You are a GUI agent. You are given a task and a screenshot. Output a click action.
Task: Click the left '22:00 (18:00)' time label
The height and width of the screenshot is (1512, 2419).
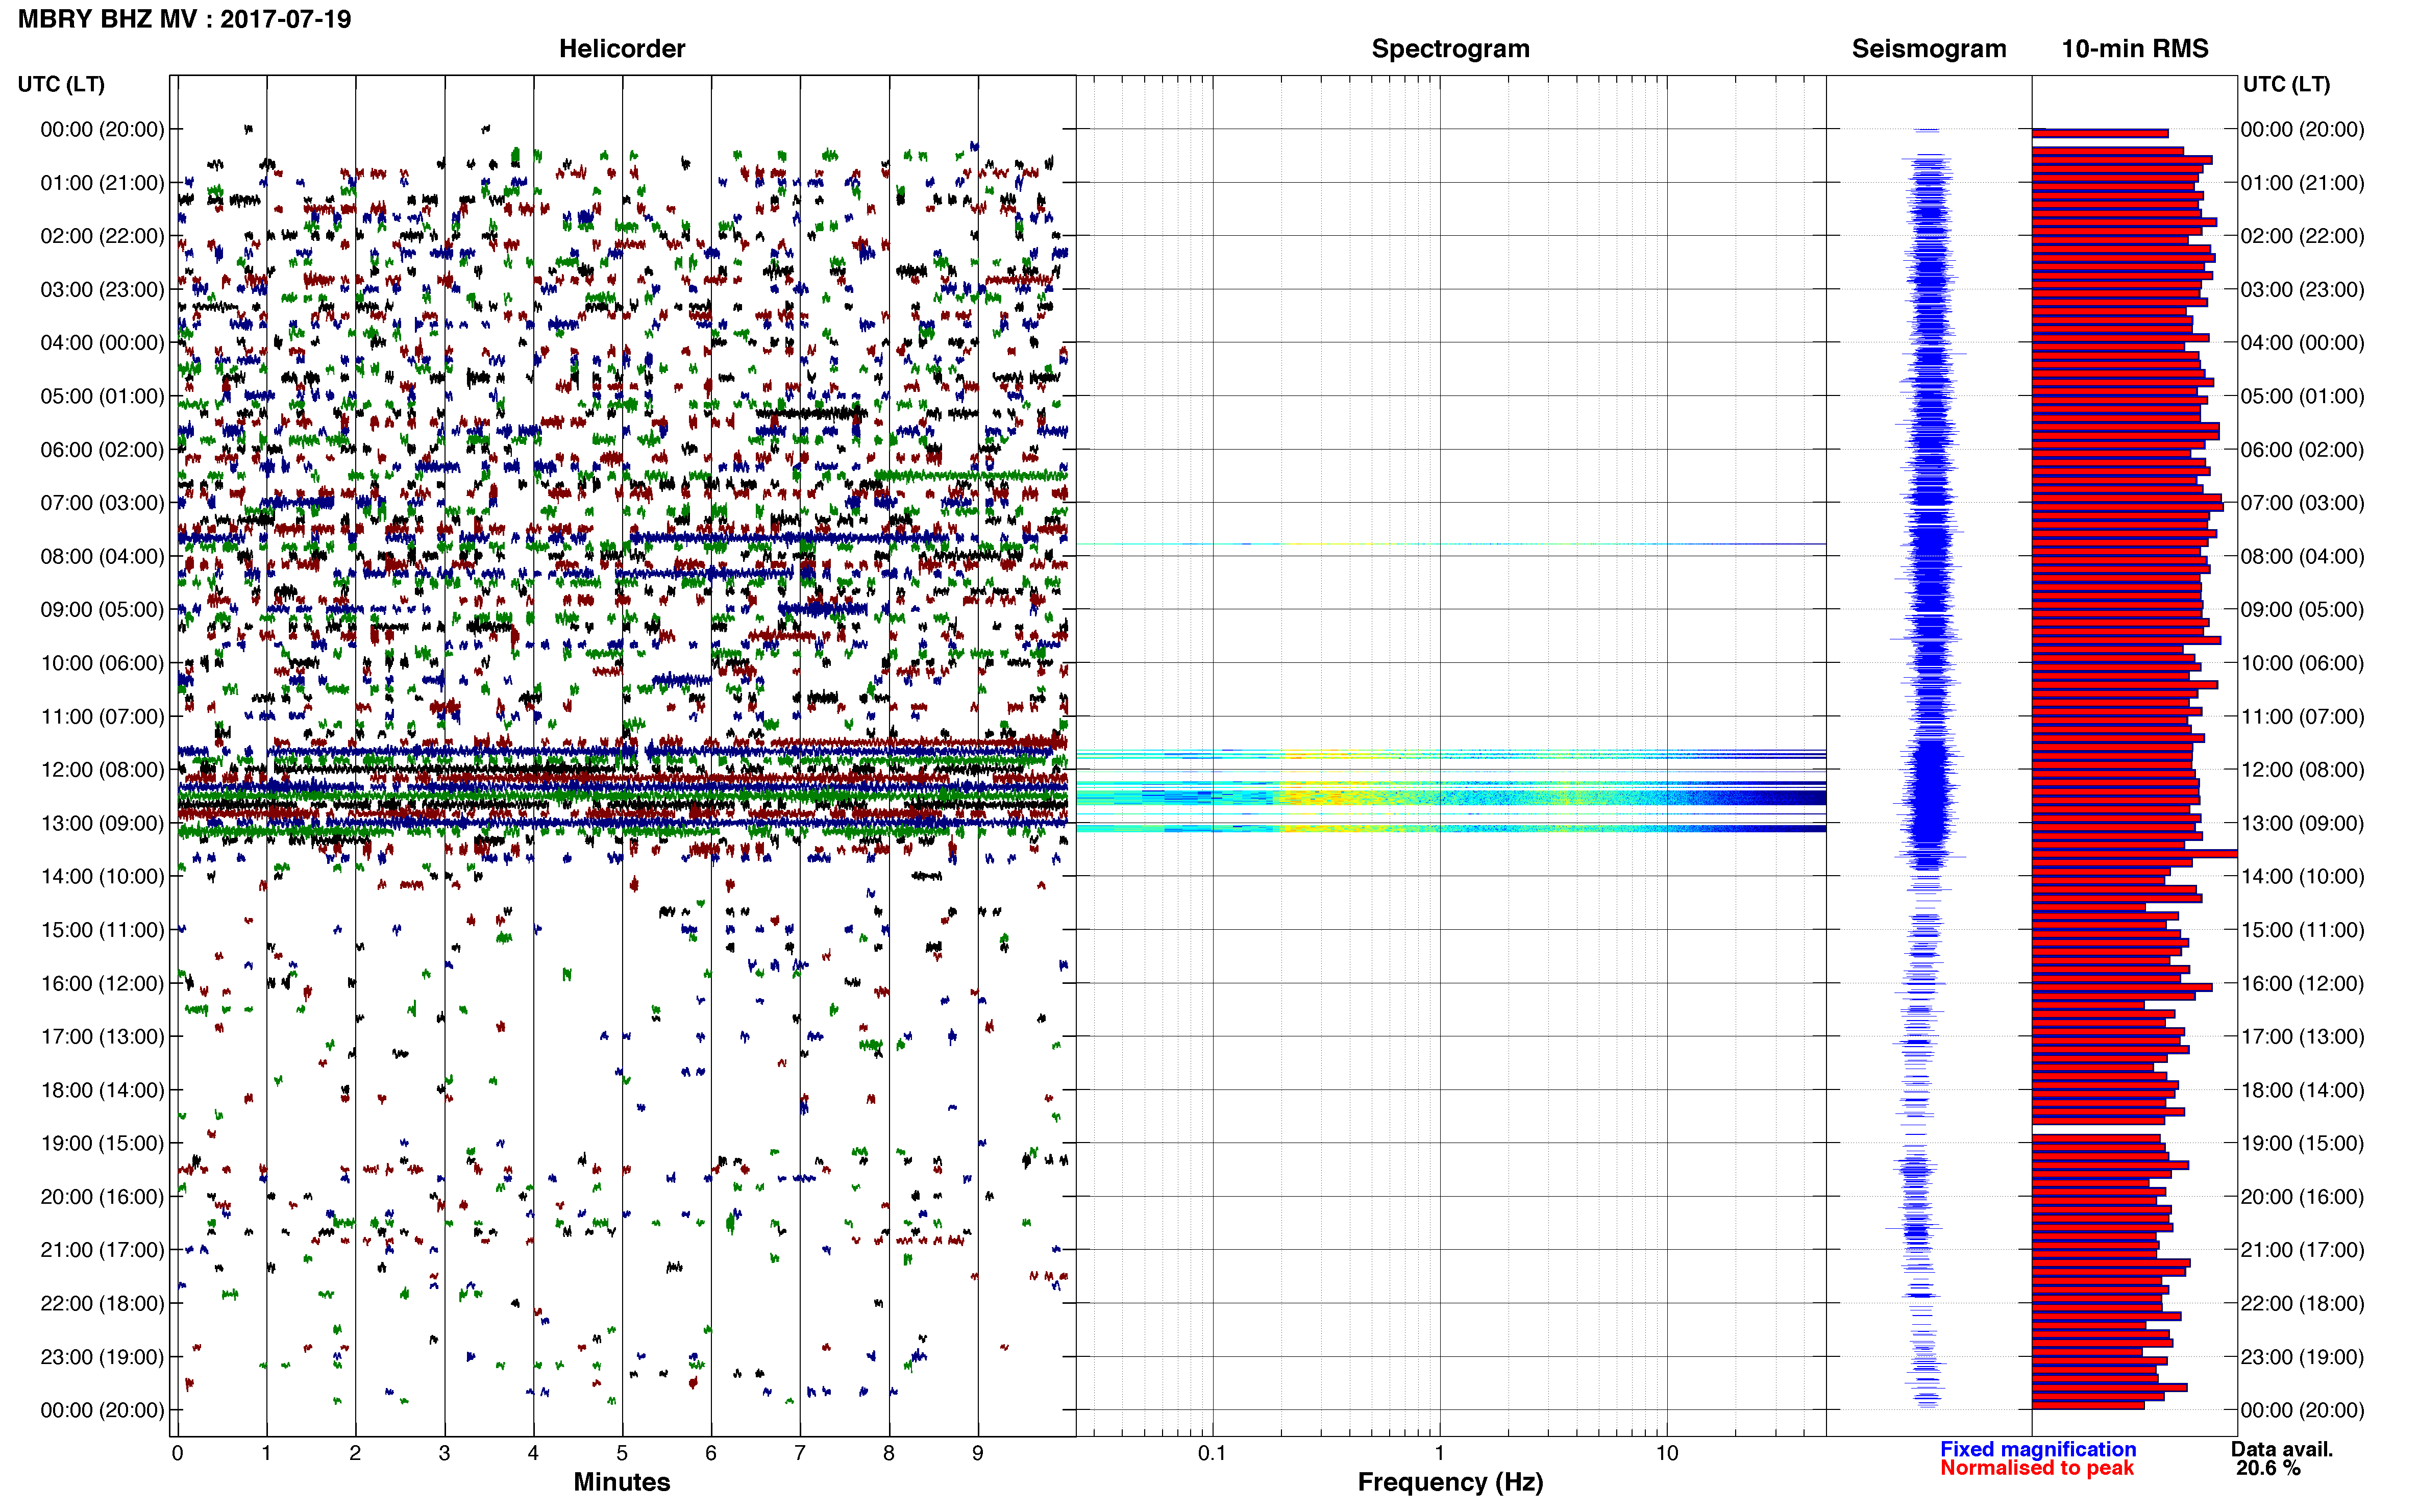click(102, 1303)
